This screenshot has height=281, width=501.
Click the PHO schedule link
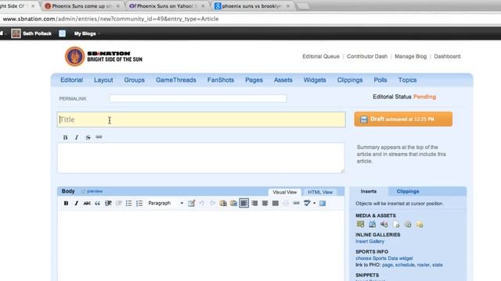click(x=405, y=265)
